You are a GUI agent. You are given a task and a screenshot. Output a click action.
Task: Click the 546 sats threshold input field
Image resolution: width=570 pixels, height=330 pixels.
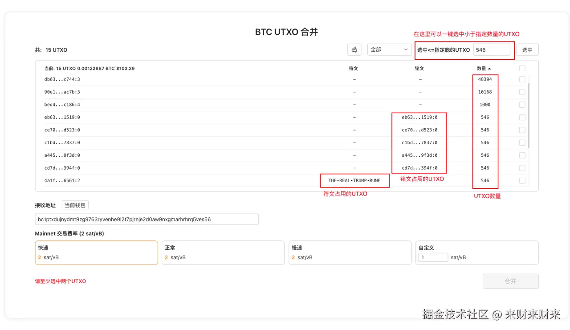[493, 50]
